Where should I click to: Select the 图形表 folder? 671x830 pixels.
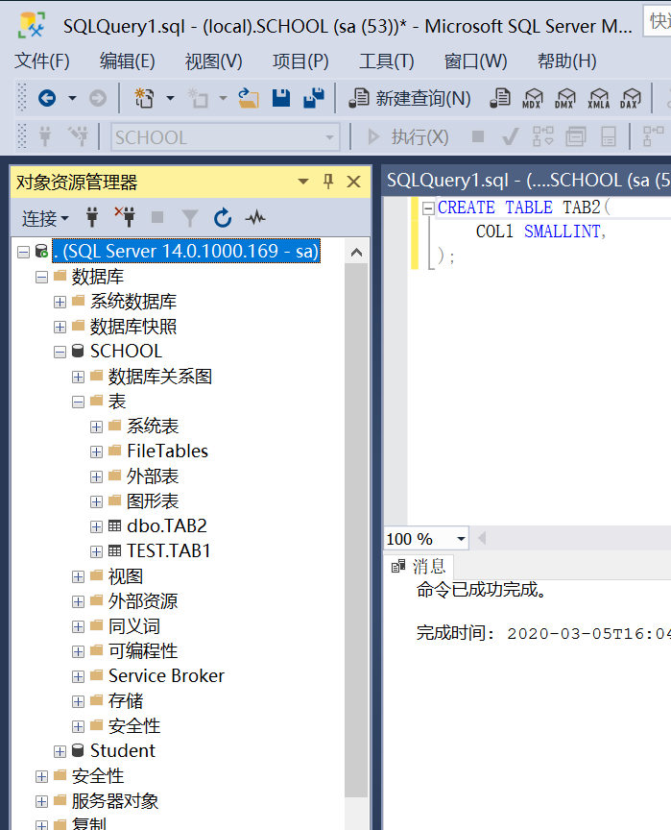pyautogui.click(x=153, y=500)
